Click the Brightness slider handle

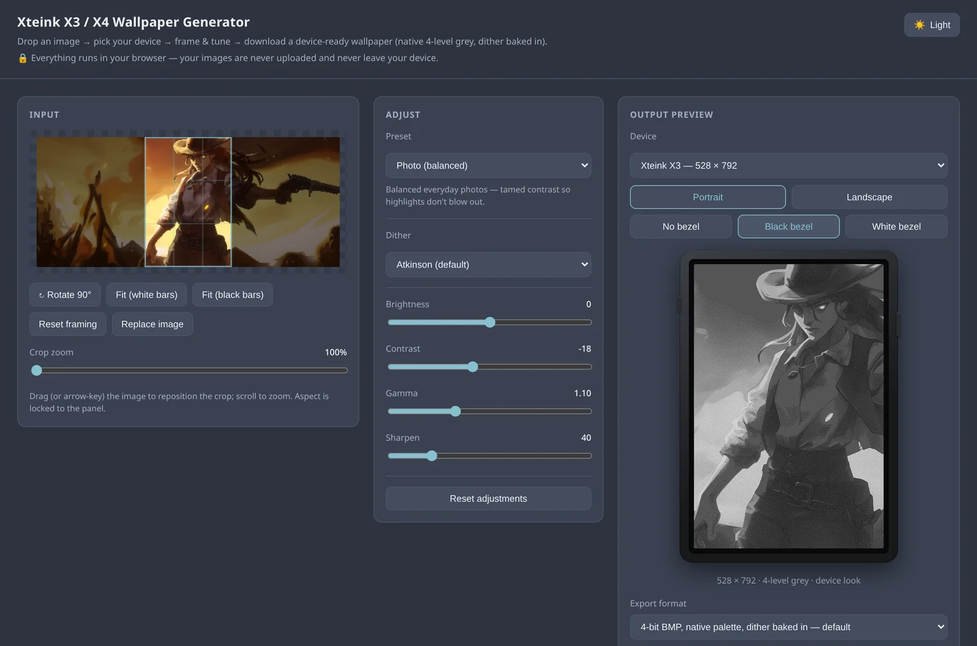click(x=490, y=322)
